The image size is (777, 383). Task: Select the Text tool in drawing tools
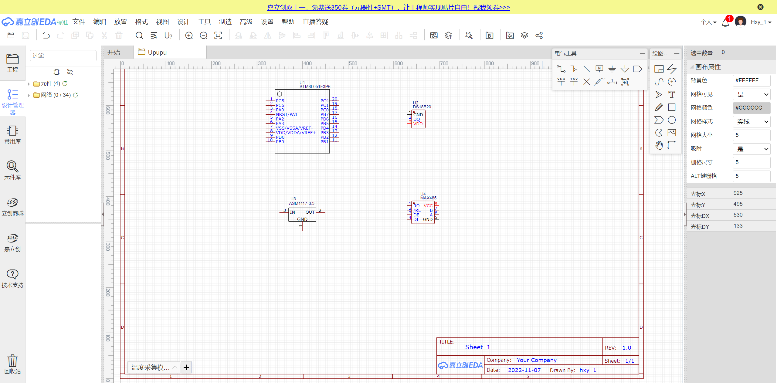(672, 94)
